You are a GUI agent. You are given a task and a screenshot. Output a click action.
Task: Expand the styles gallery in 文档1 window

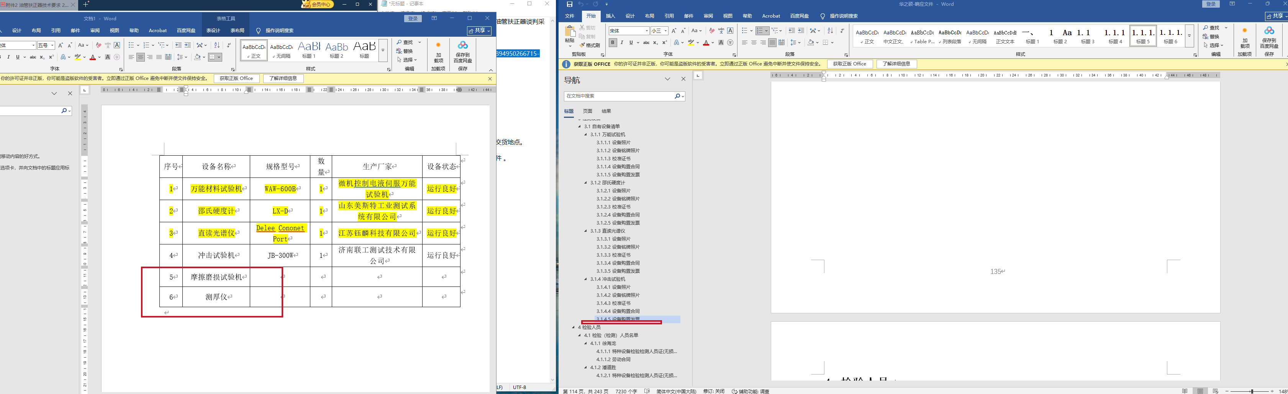coord(383,50)
